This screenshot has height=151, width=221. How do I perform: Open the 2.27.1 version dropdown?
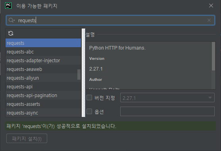point(167,97)
